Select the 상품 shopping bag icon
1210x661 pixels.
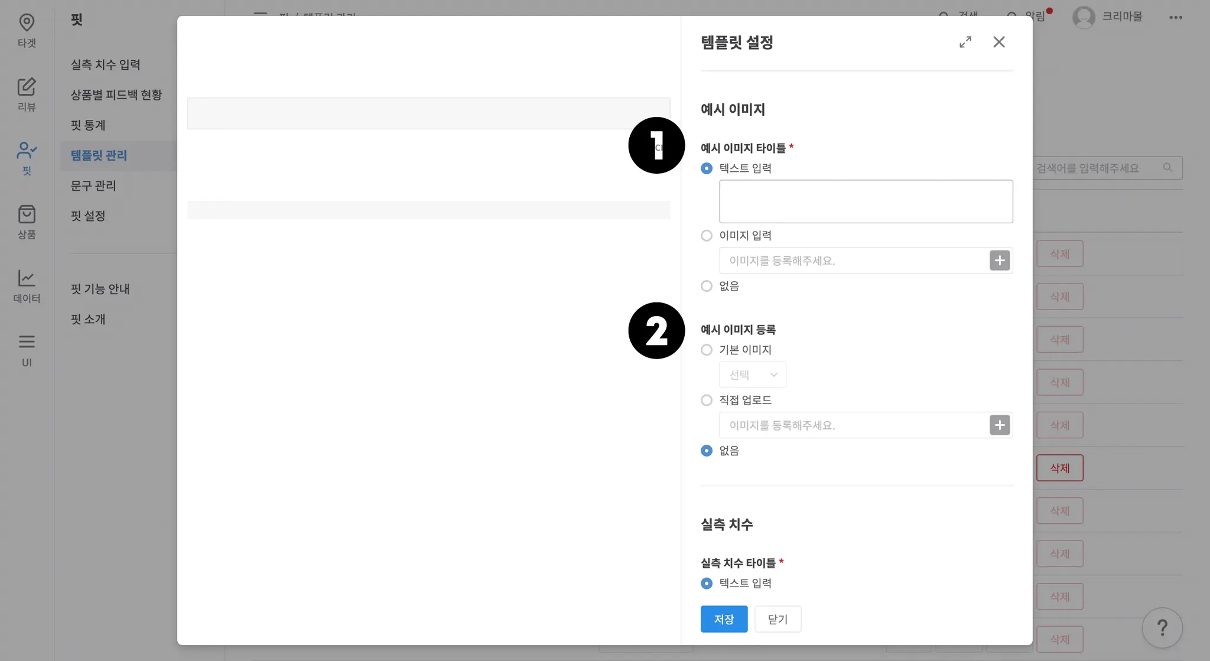pyautogui.click(x=27, y=214)
